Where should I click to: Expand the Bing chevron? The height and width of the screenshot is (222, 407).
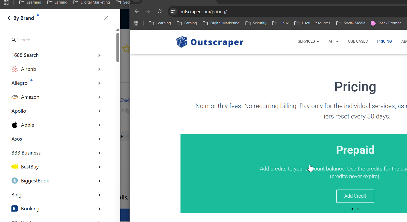pyautogui.click(x=99, y=195)
